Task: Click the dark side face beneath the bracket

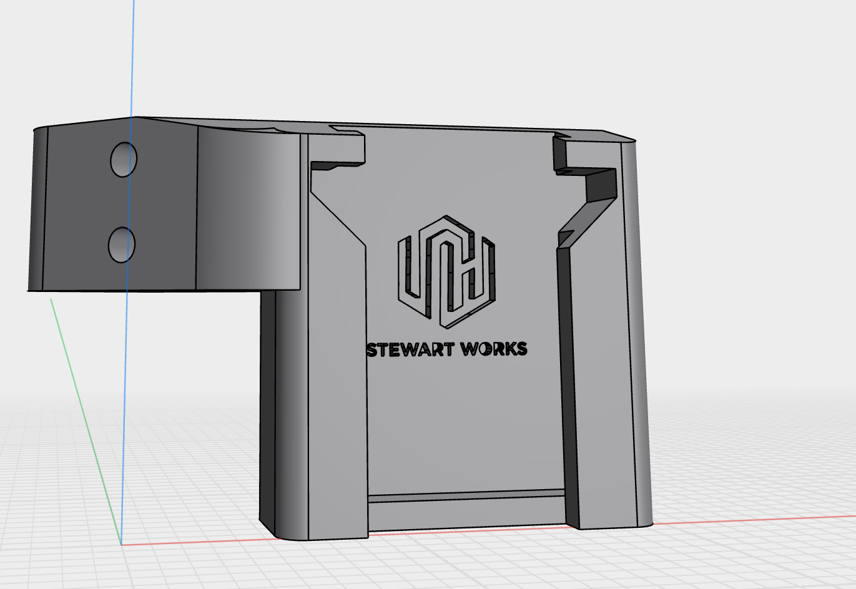Action: (x=268, y=406)
